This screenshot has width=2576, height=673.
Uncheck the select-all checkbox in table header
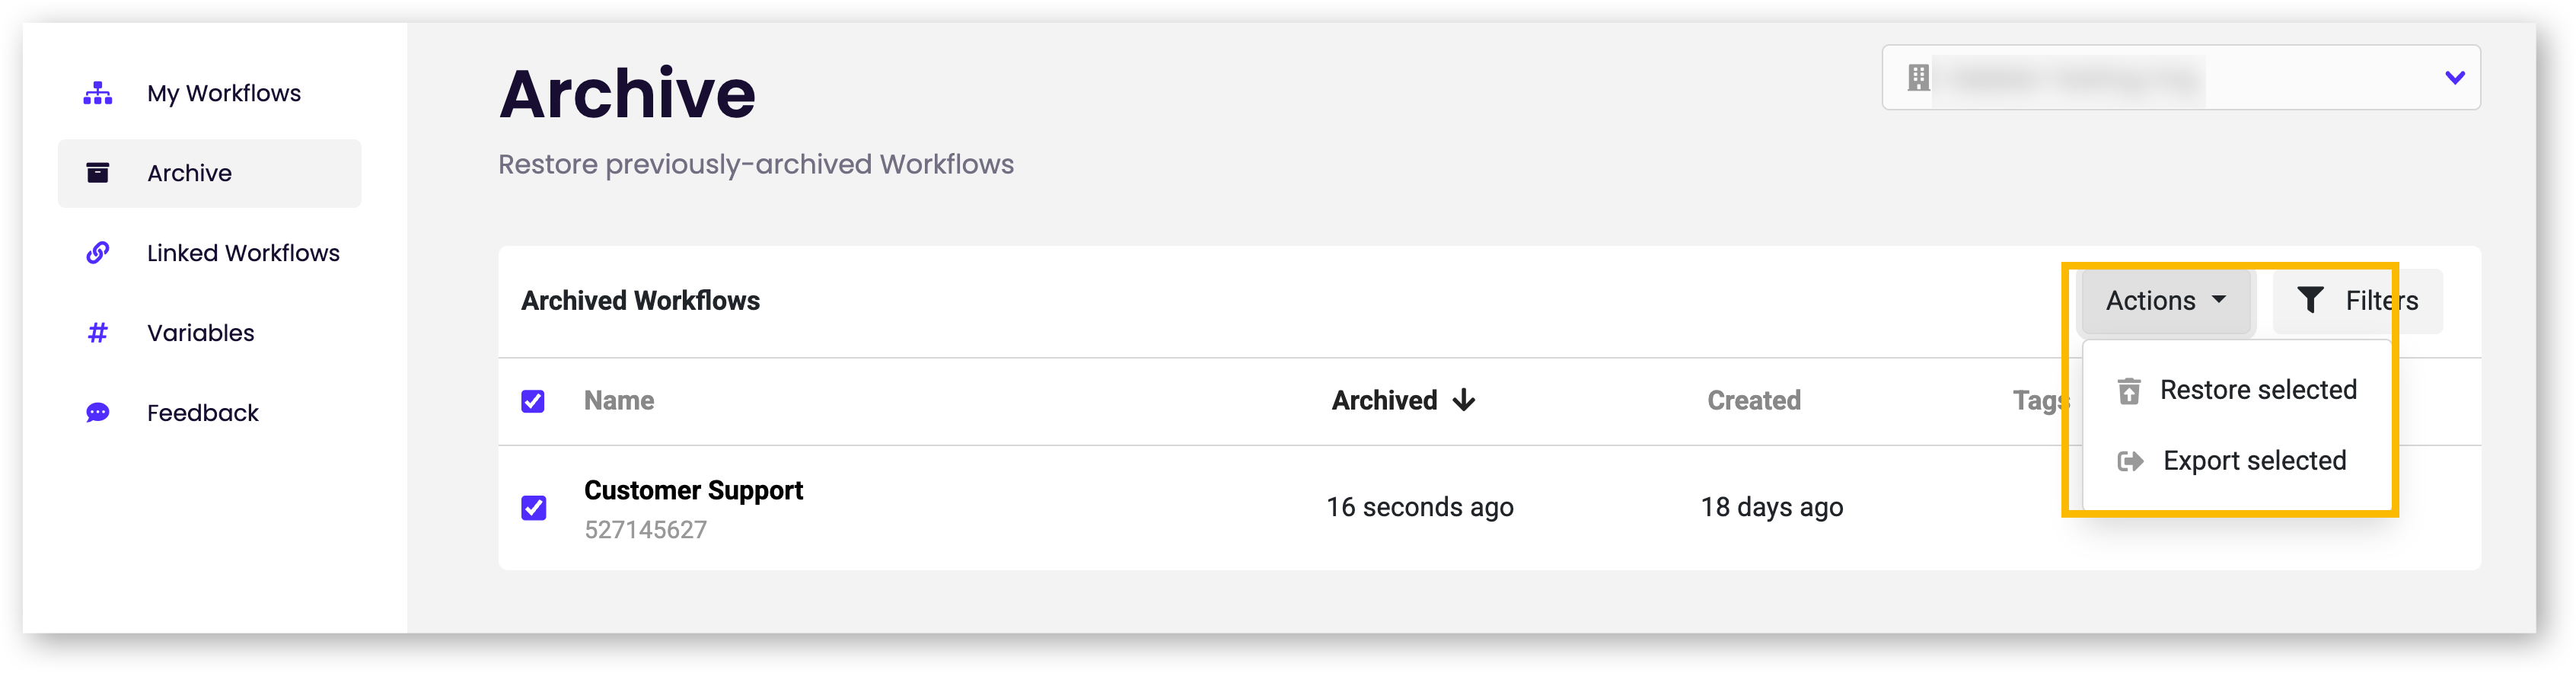coord(533,401)
